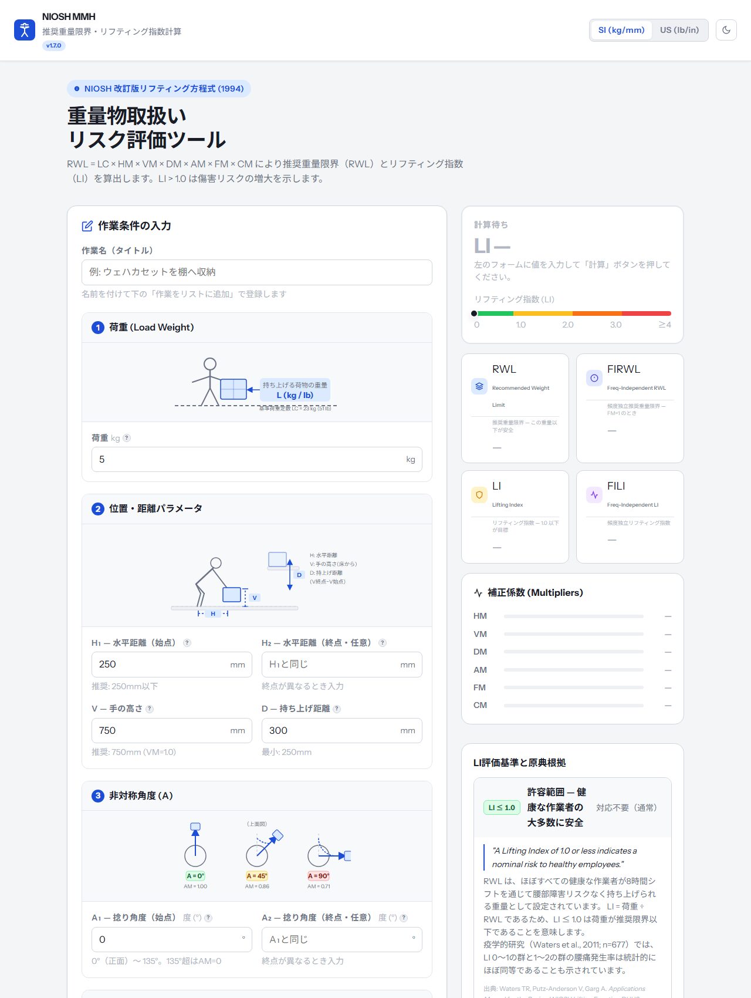751x998 pixels.
Task: Click the DM multiplier row label
Action: (480, 652)
